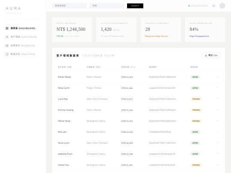Open the Customers sidebar item
Image resolution: width=231 pixels, height=173 pixels.
click(21, 37)
